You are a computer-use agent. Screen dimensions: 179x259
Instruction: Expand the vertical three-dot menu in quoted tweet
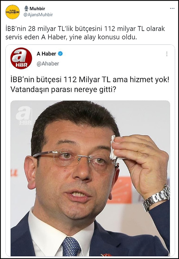pos(167,54)
